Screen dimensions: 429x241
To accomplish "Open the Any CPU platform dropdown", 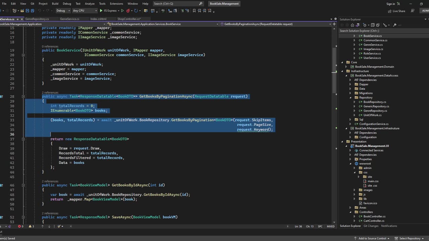I will [85, 11].
